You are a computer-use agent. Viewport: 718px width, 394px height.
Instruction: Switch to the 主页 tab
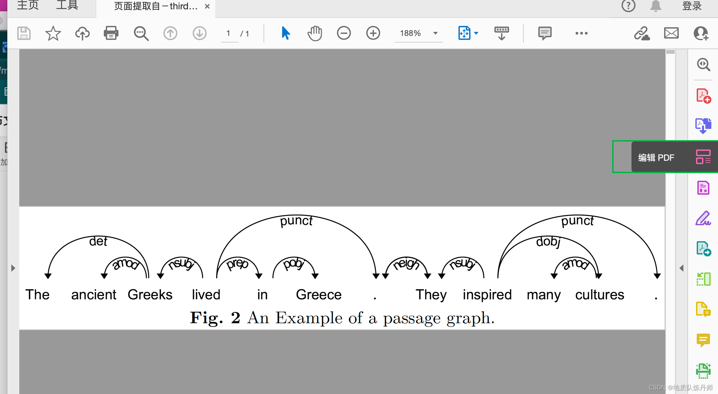pyautogui.click(x=28, y=6)
